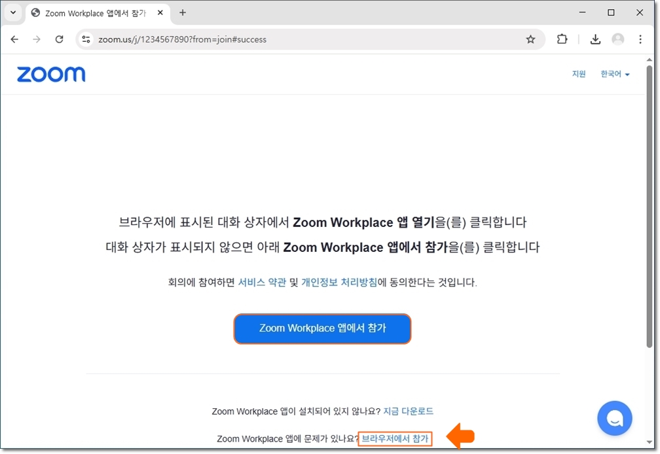
Task: Open the 지금 다운로드 link
Action: coord(408,411)
